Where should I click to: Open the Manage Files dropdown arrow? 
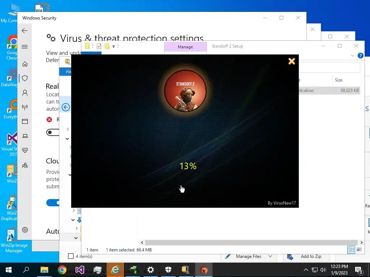click(x=270, y=256)
